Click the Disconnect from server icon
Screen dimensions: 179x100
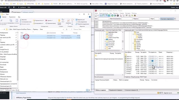click(x=121, y=16)
